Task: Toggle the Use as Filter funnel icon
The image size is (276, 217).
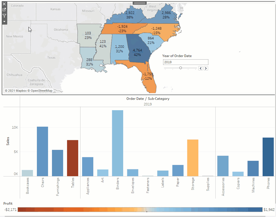Action: coord(4,16)
